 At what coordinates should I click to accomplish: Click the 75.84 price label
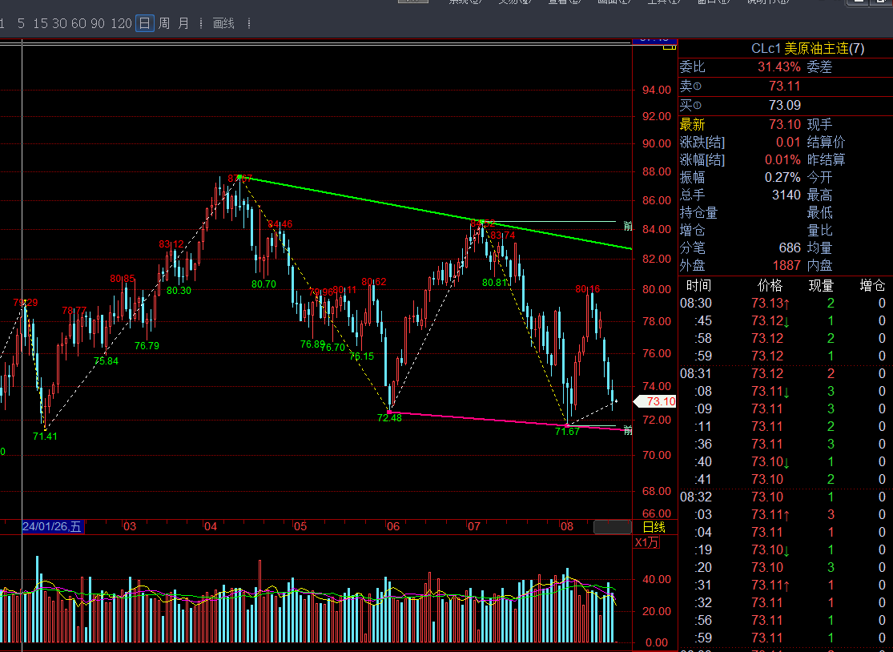[106, 361]
